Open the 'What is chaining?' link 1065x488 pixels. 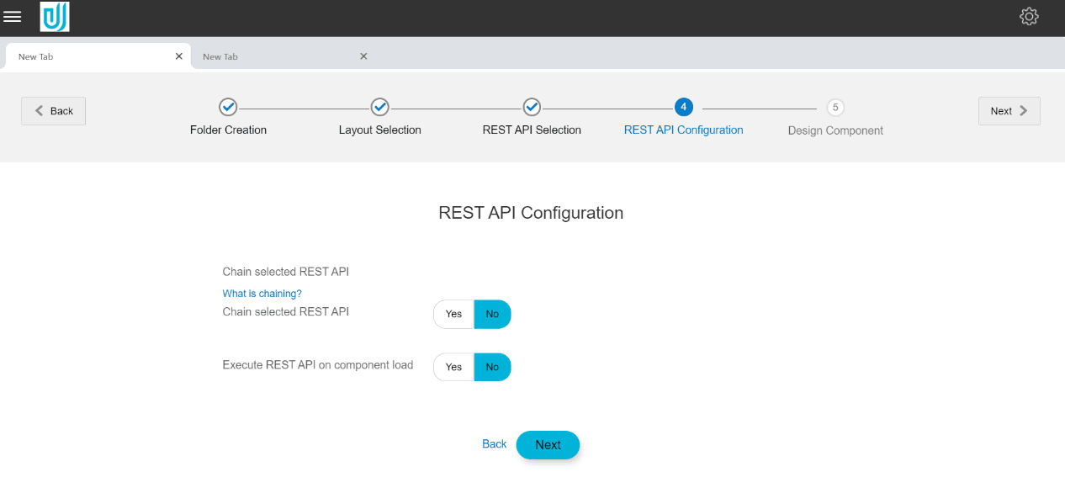click(262, 293)
